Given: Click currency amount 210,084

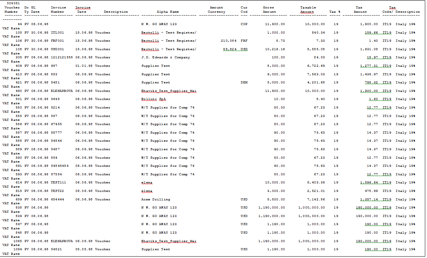Looking at the screenshot, I should click(x=229, y=41).
